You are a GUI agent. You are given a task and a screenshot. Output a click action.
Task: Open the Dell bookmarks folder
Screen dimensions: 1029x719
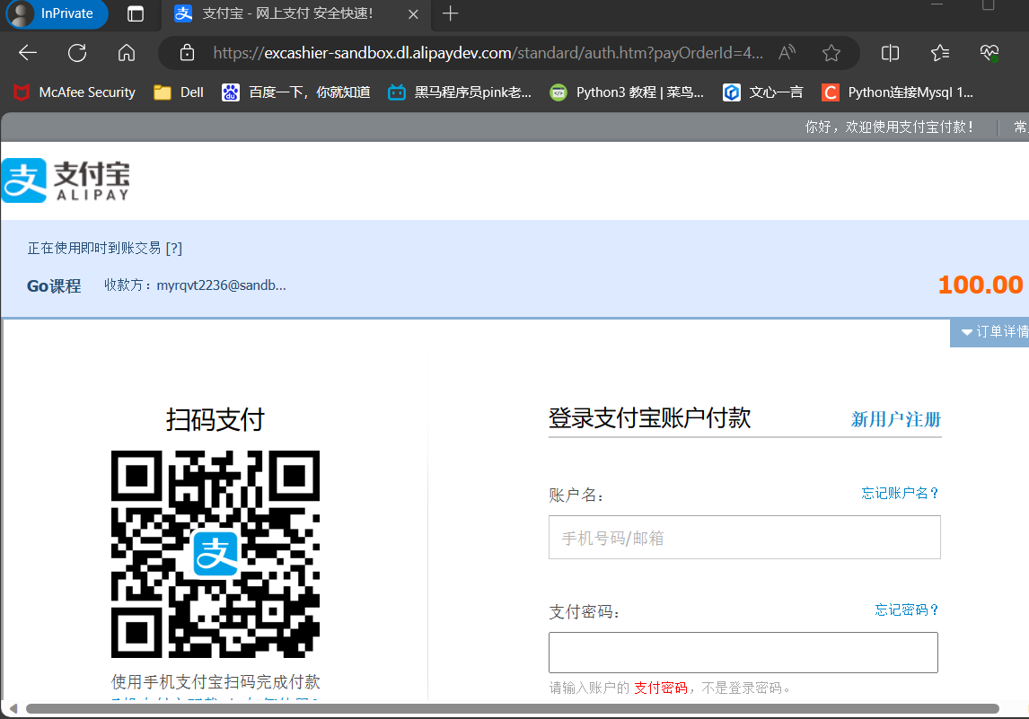click(x=179, y=92)
